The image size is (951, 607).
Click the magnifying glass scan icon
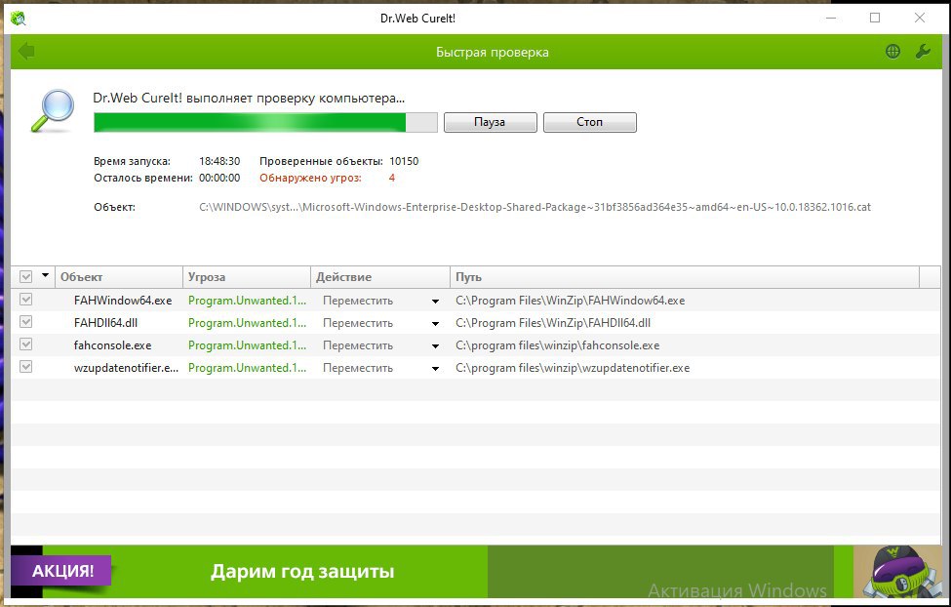tap(53, 110)
